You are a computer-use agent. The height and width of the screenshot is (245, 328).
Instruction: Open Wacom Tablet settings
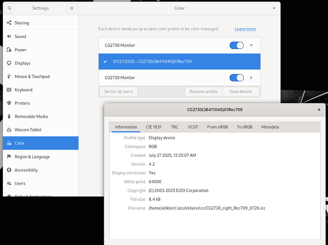click(41, 130)
